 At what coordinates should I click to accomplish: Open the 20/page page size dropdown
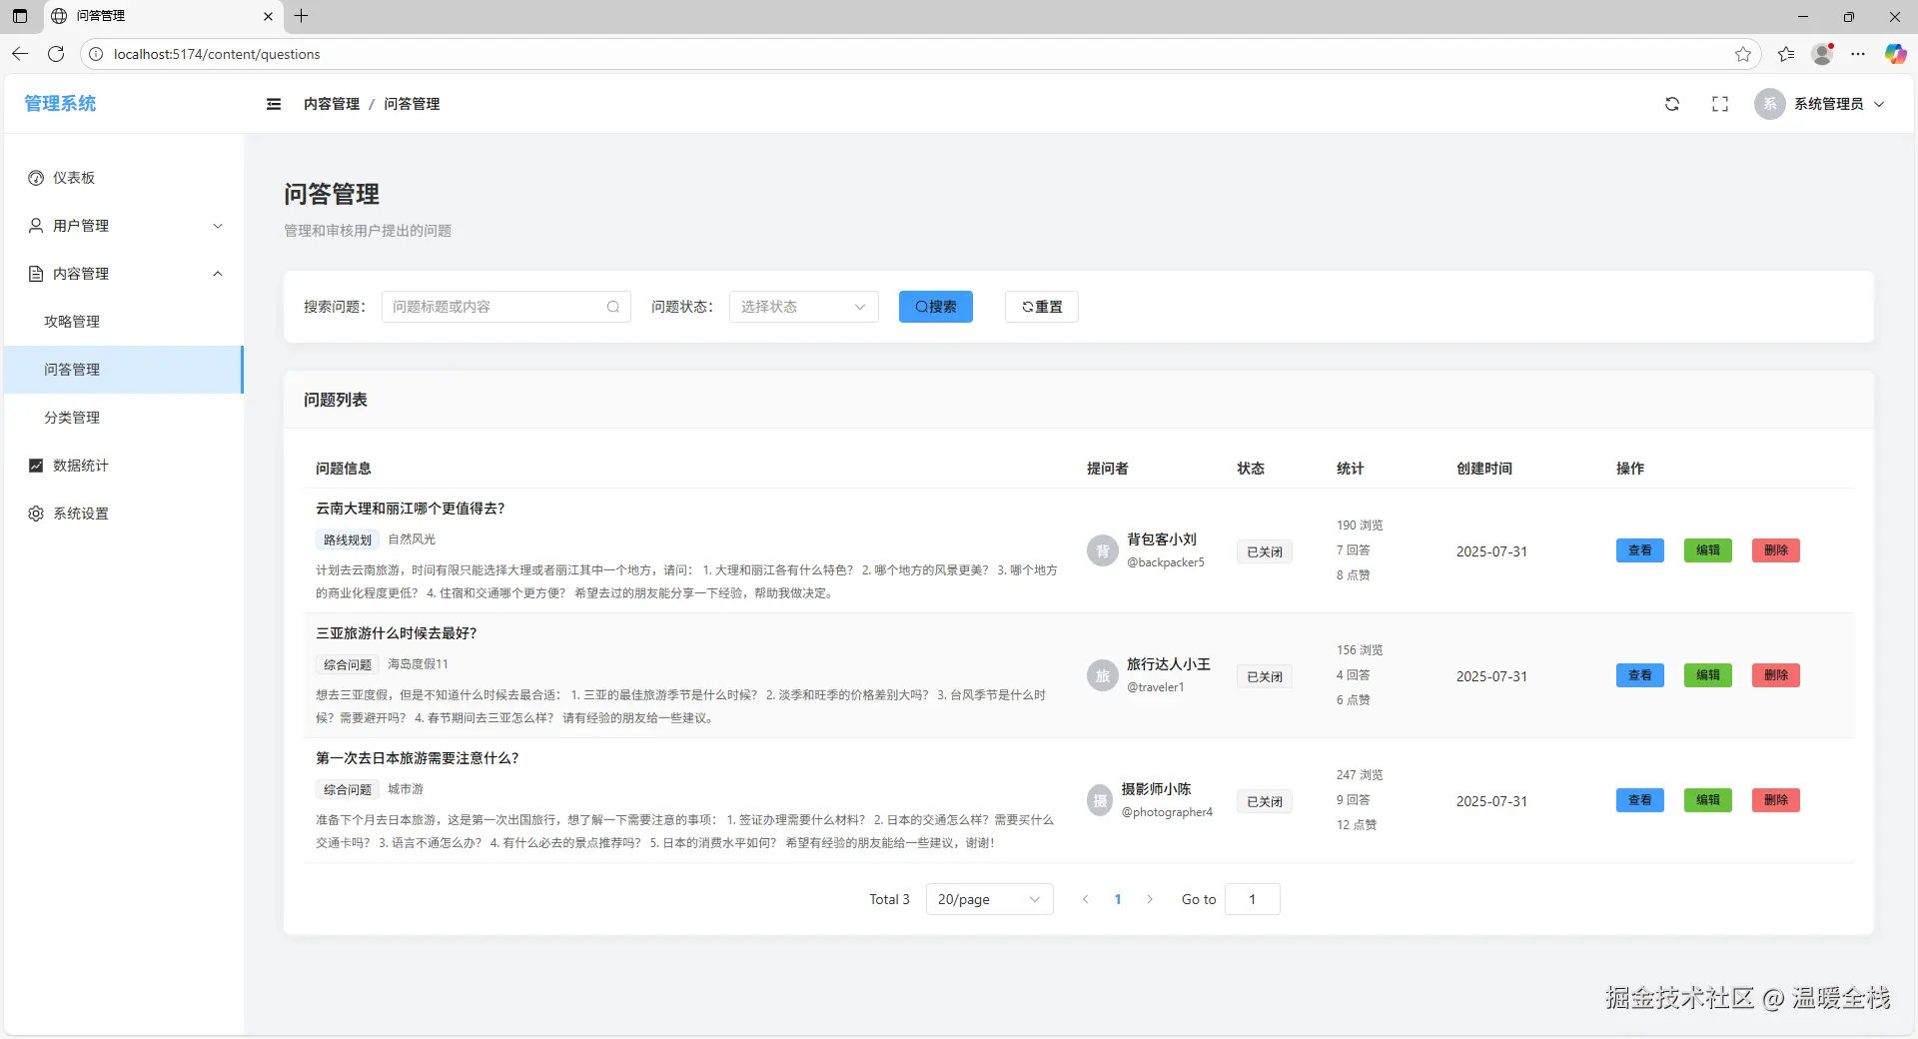[988, 899]
